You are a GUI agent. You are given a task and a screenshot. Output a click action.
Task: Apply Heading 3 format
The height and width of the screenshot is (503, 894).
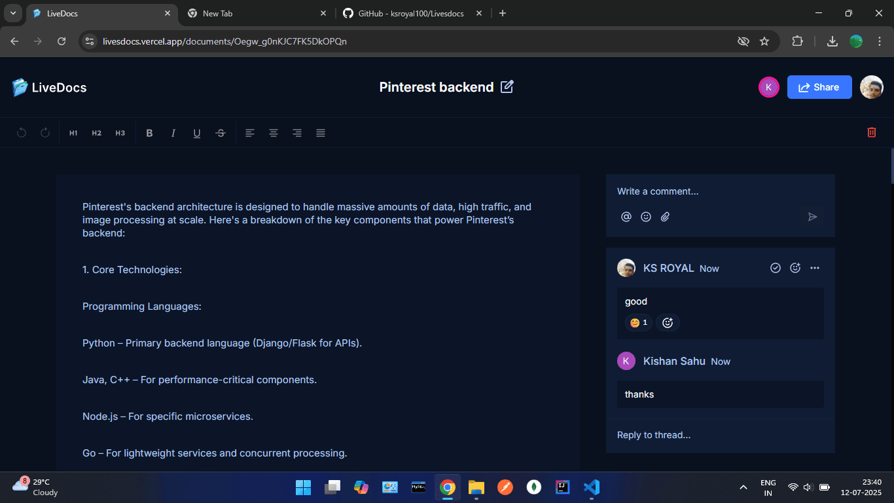coord(120,133)
